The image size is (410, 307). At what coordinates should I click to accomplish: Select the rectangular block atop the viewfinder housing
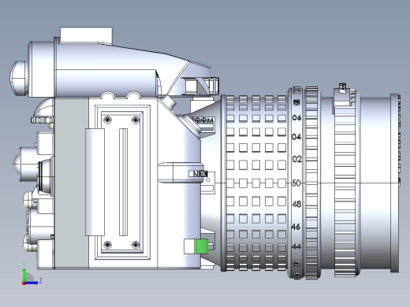point(86,35)
